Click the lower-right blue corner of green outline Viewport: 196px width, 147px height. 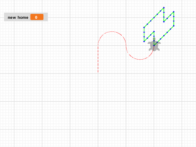(x=174, y=26)
